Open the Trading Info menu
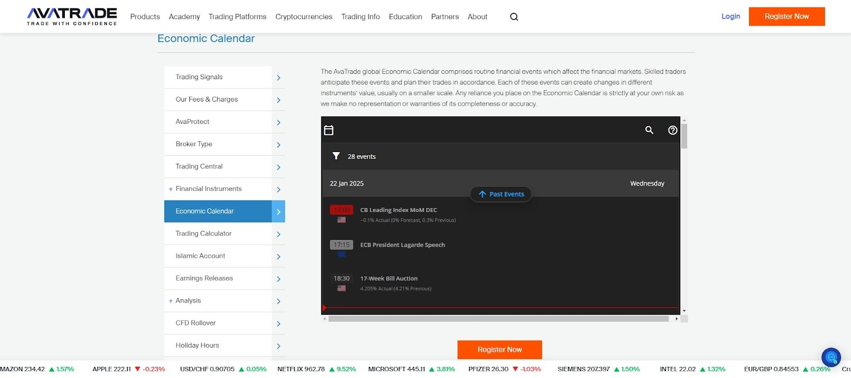This screenshot has height=378, width=851. coord(361,16)
